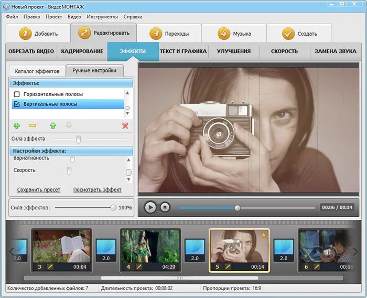Open УЛУЧШЕНИЯ section
Image resolution: width=367 pixels, height=298 pixels.
point(234,51)
